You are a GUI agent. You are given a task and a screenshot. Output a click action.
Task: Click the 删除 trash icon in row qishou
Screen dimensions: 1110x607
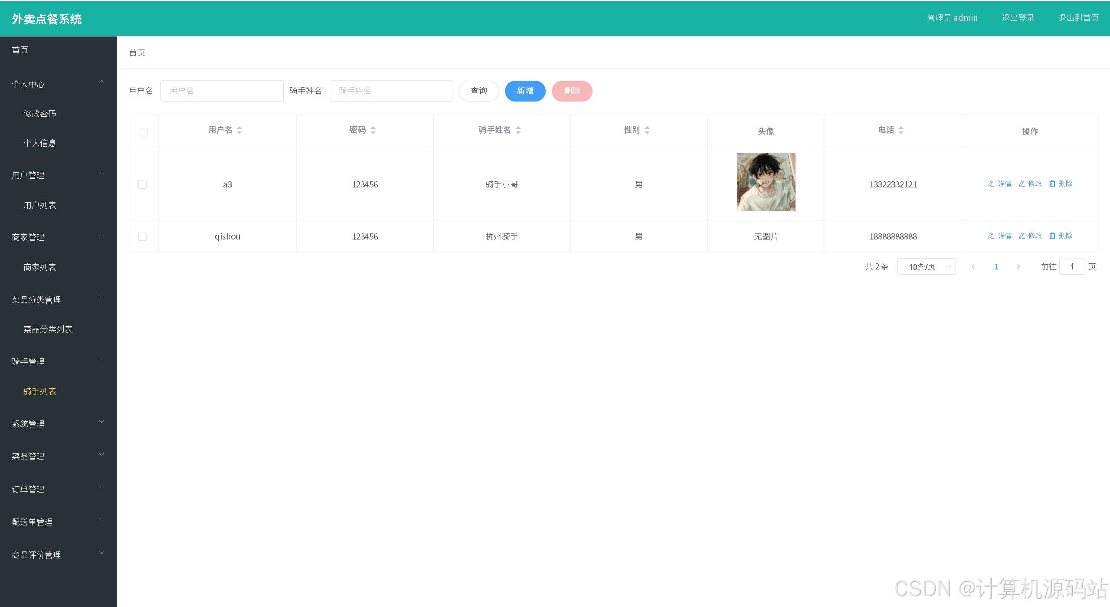(1052, 236)
